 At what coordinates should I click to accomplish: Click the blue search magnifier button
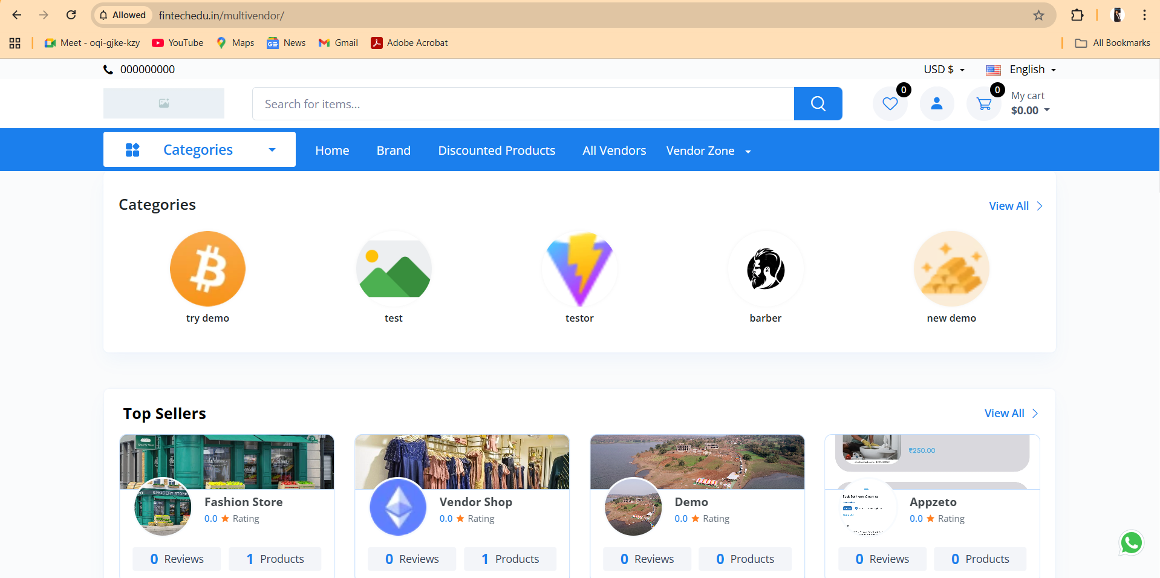[x=818, y=104]
